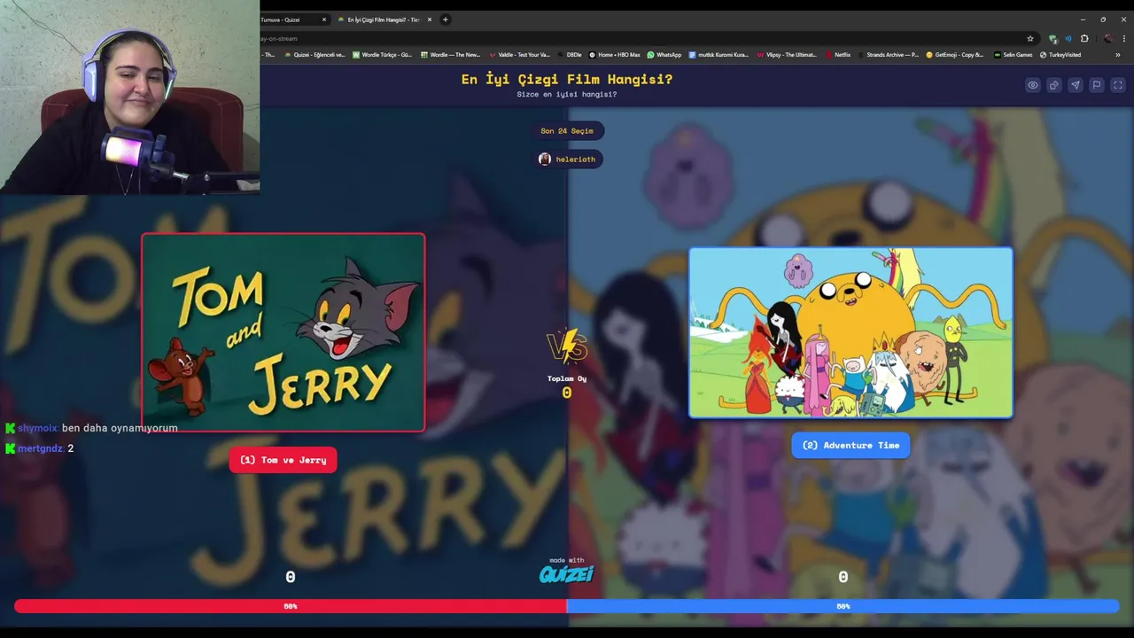Open Wordle Türkçe bookmark
This screenshot has width=1134, height=638.
(383, 55)
